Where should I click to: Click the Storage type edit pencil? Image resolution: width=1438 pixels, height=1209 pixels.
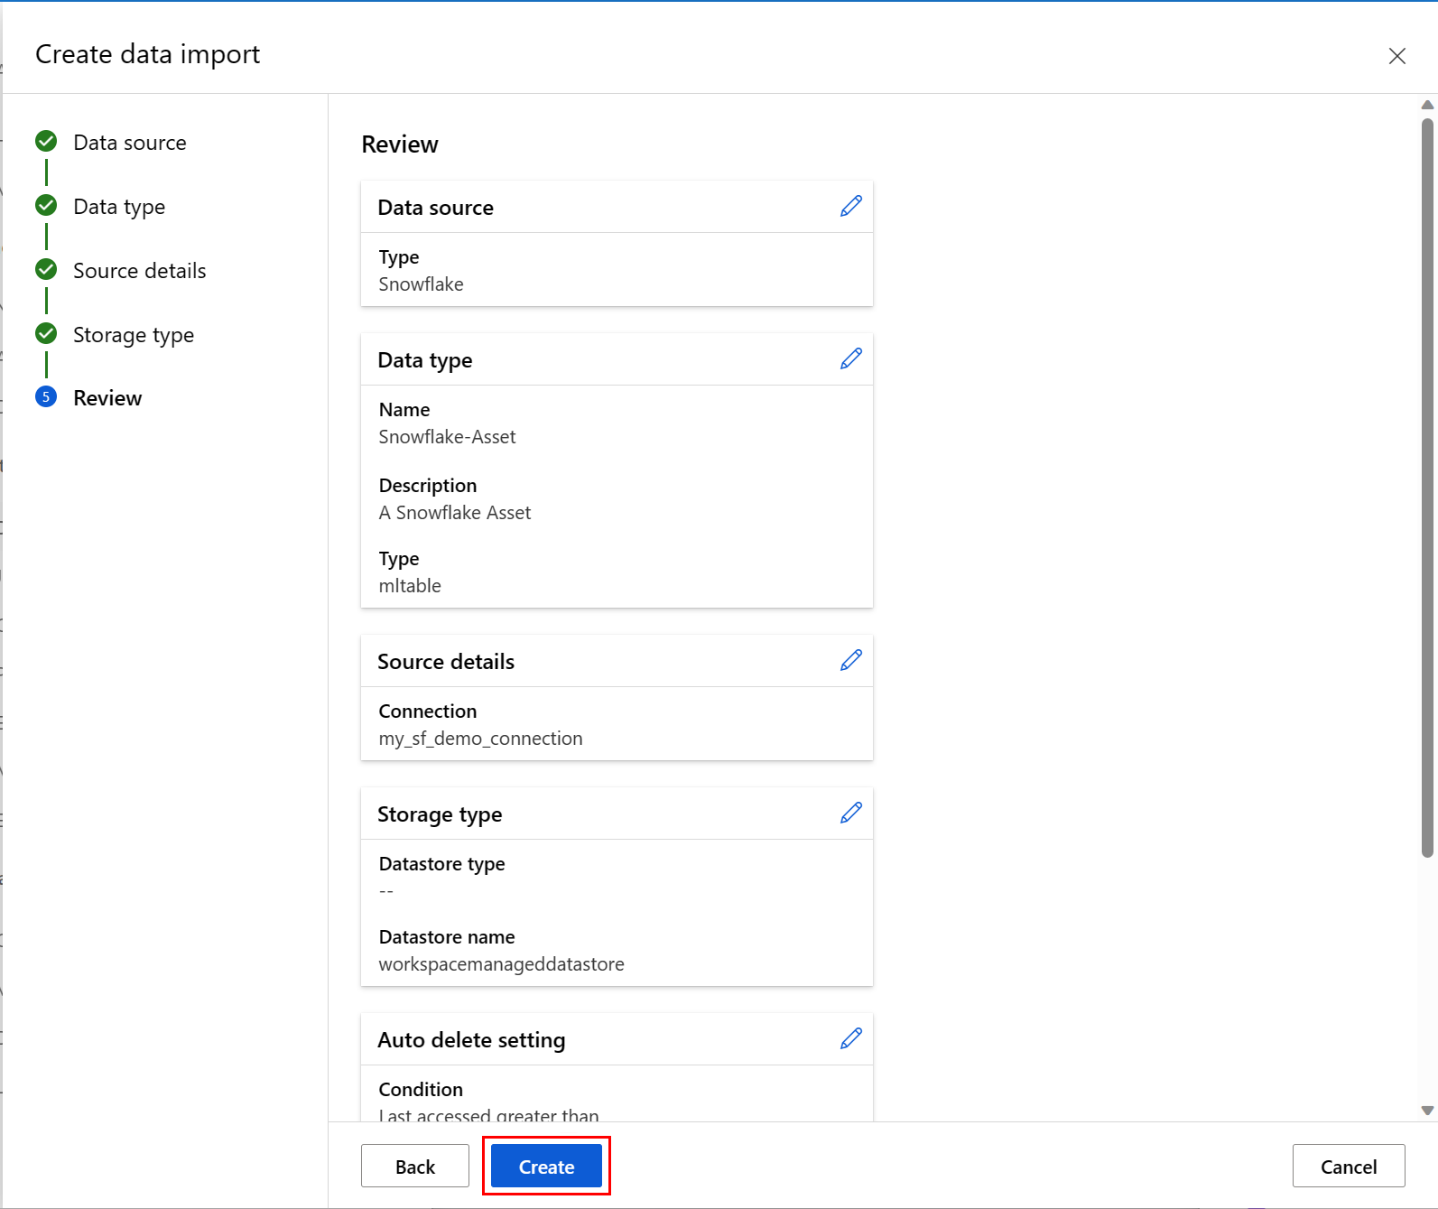[x=850, y=814]
